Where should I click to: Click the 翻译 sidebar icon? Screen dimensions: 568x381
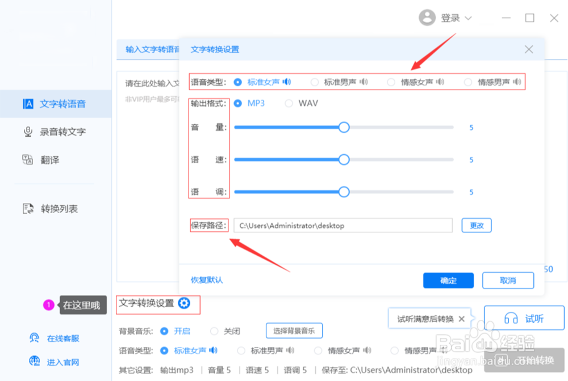(28, 160)
